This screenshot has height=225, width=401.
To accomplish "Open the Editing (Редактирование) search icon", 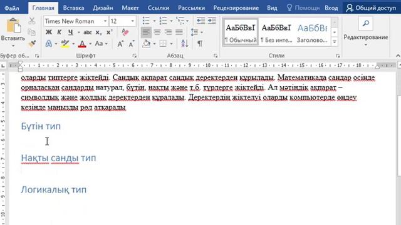I will 366,24.
